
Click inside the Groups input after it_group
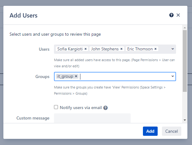(x=123, y=76)
